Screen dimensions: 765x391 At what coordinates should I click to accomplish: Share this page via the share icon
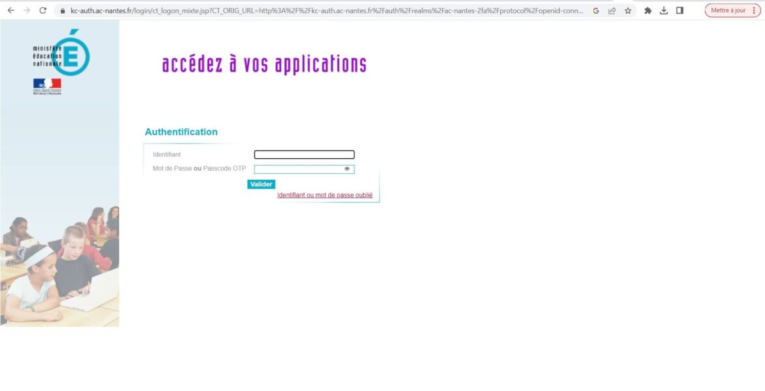coord(612,10)
